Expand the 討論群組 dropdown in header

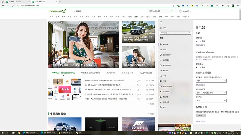78,11
